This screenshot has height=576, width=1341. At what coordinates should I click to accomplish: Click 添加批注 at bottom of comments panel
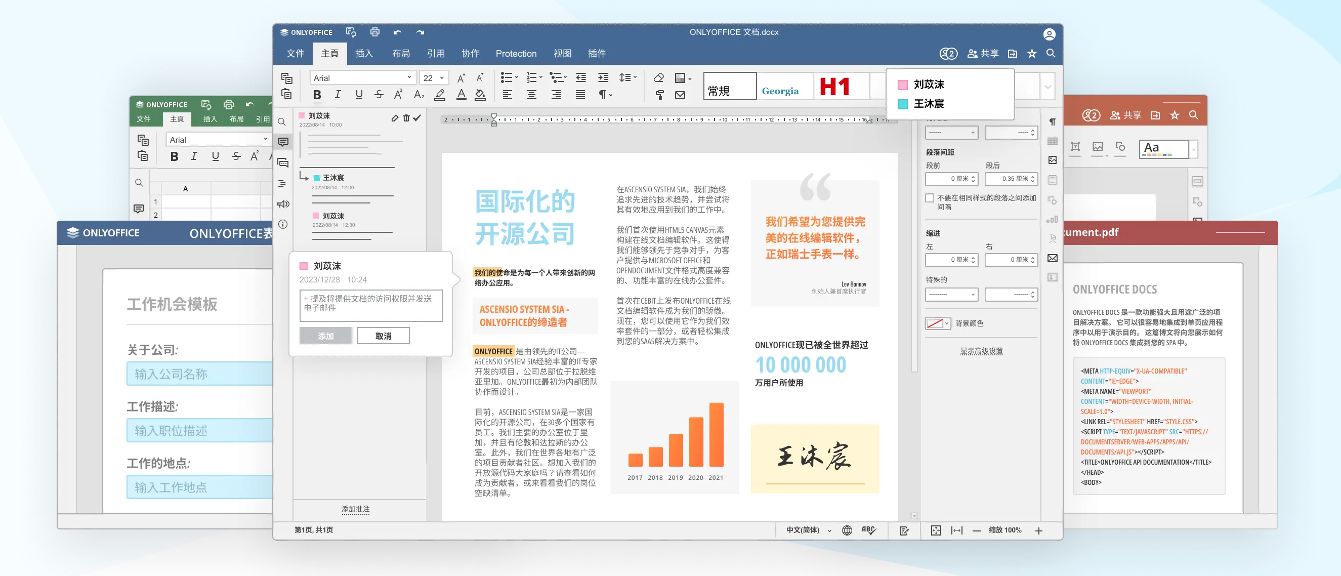[356, 509]
